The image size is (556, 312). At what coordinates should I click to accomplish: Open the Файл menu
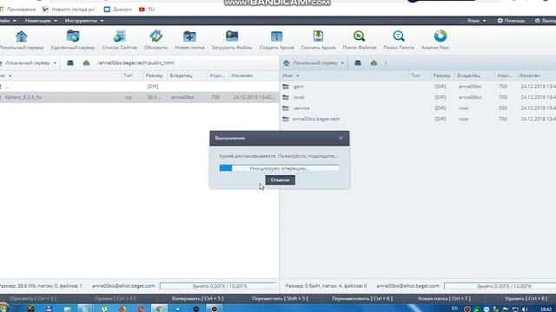8,21
